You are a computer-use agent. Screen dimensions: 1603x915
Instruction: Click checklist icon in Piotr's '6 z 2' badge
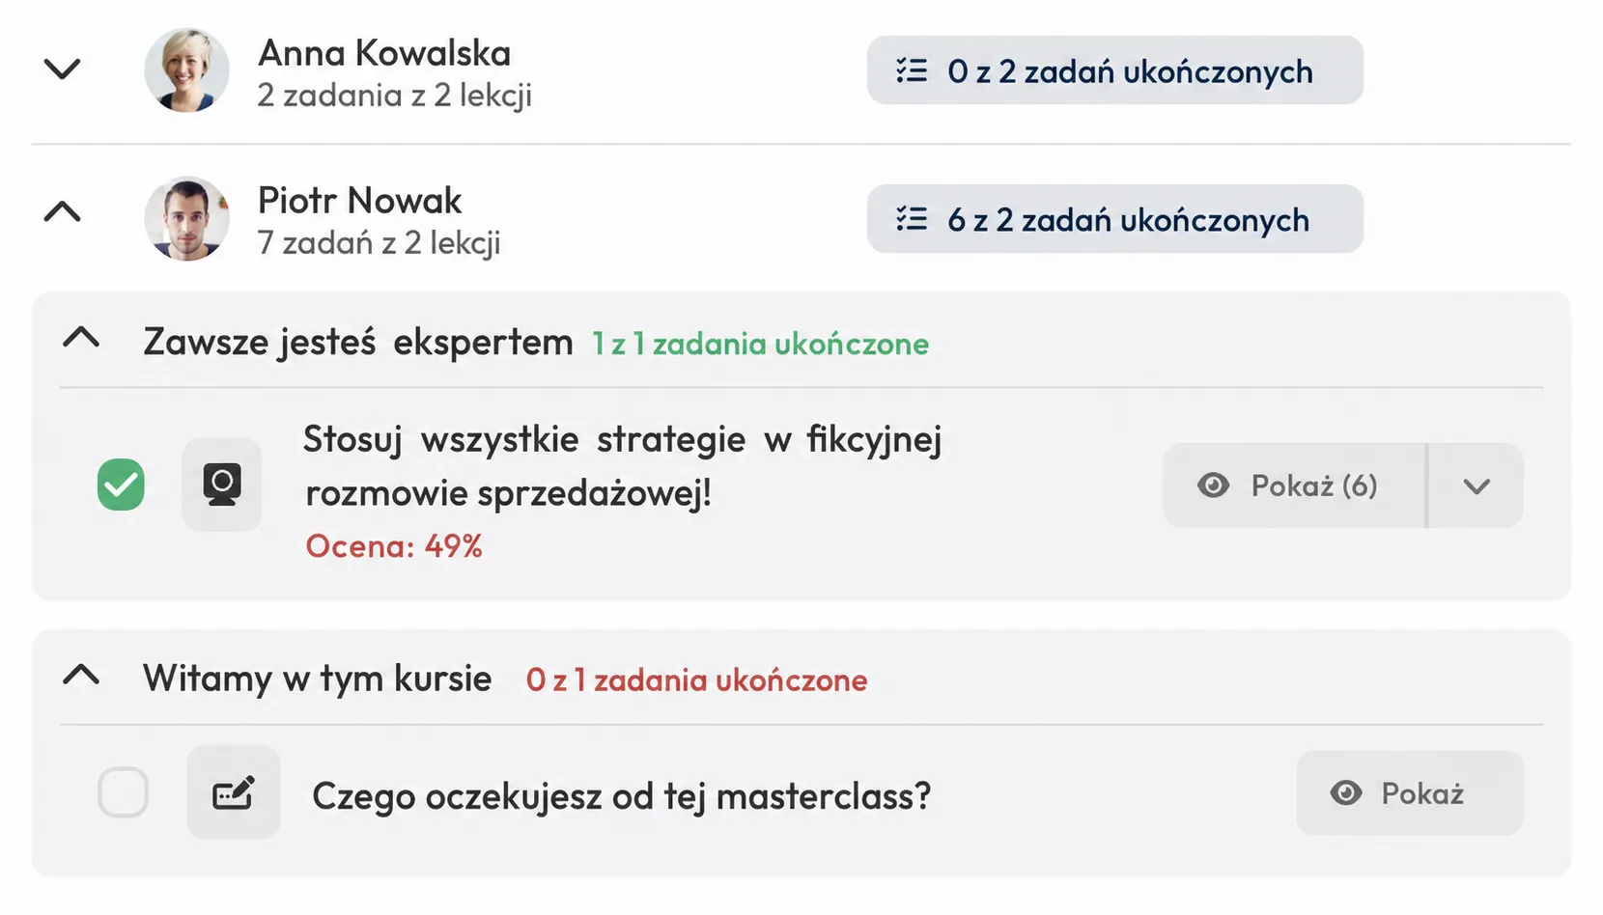click(912, 219)
